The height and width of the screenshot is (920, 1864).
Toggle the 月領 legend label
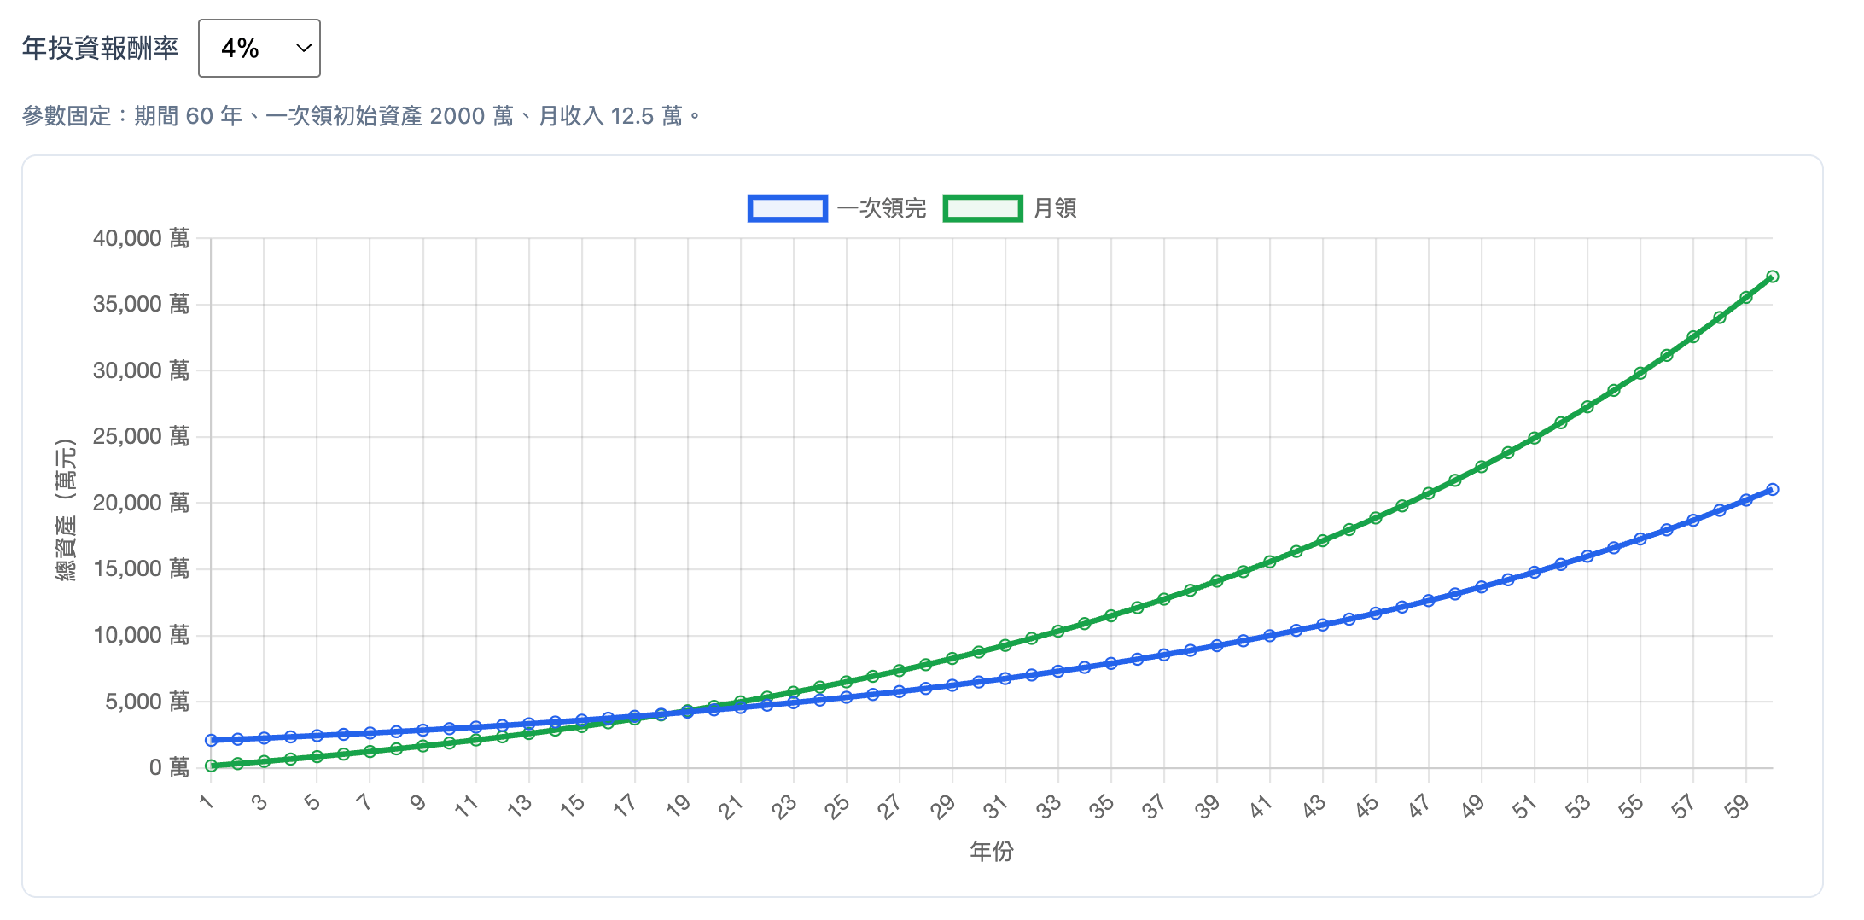click(x=1055, y=208)
